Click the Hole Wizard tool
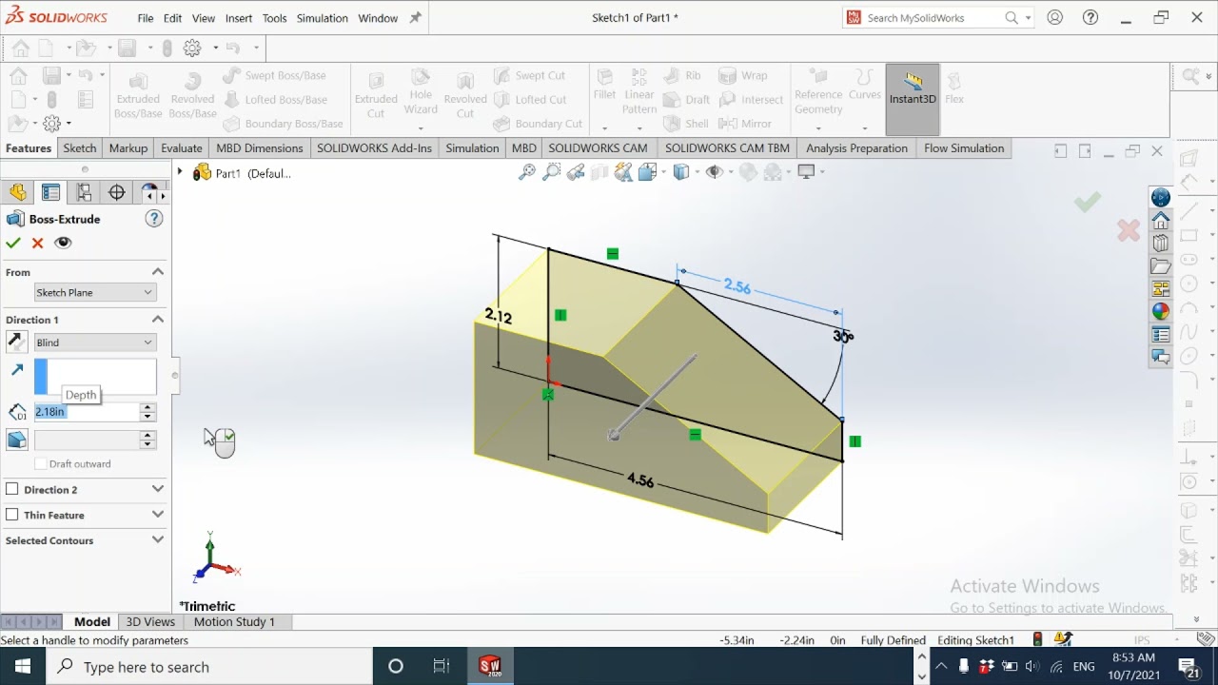This screenshot has width=1218, height=685. [x=421, y=93]
